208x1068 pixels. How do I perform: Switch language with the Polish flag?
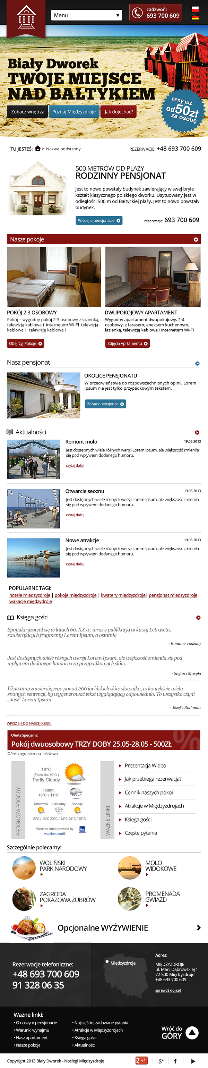[195, 9]
